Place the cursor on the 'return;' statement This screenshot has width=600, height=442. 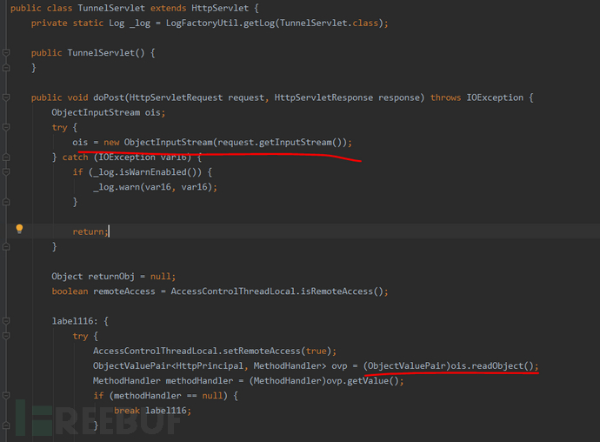(90, 231)
